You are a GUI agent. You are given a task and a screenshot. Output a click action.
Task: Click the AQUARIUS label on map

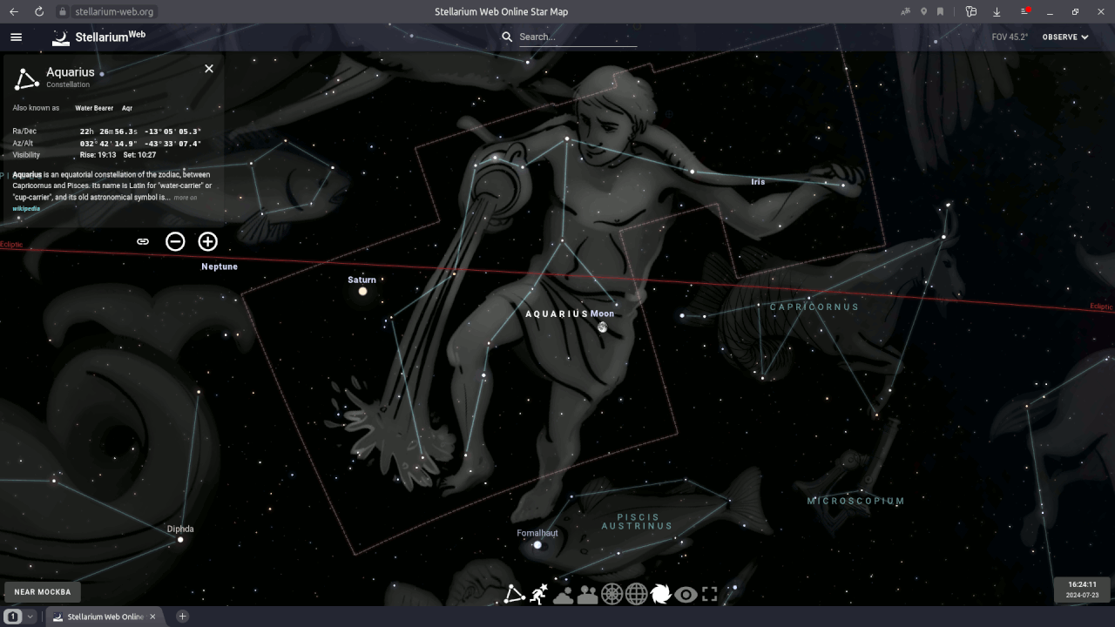[x=557, y=313]
